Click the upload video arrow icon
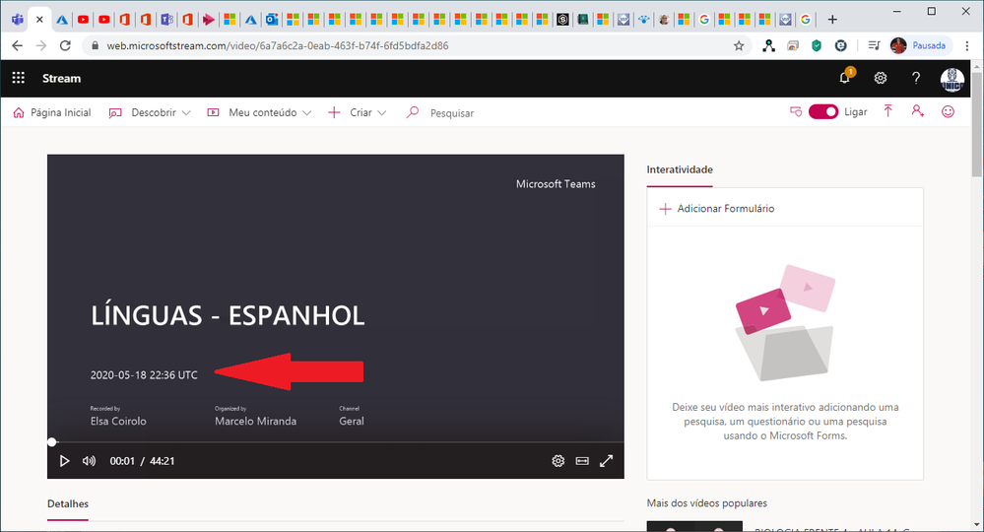Viewport: 984px width, 532px height. click(888, 111)
